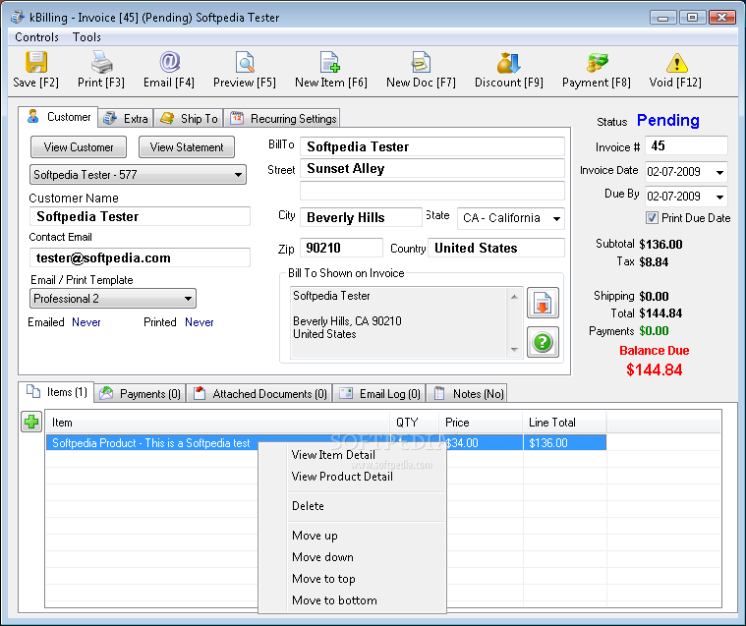Viewport: 746px width, 626px height.
Task: Open the CA - California state dropdown
Action: 556,218
